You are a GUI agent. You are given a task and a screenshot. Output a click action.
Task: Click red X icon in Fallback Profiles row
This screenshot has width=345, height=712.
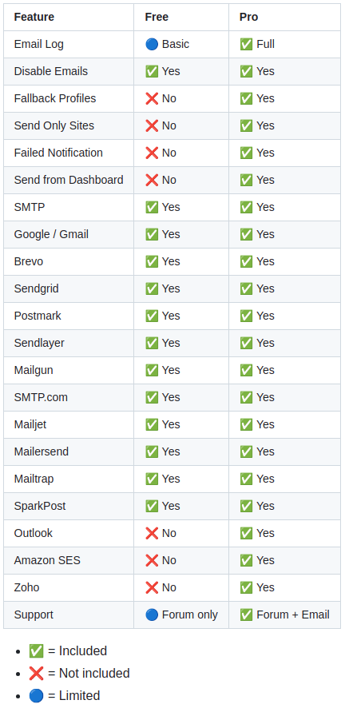(152, 98)
